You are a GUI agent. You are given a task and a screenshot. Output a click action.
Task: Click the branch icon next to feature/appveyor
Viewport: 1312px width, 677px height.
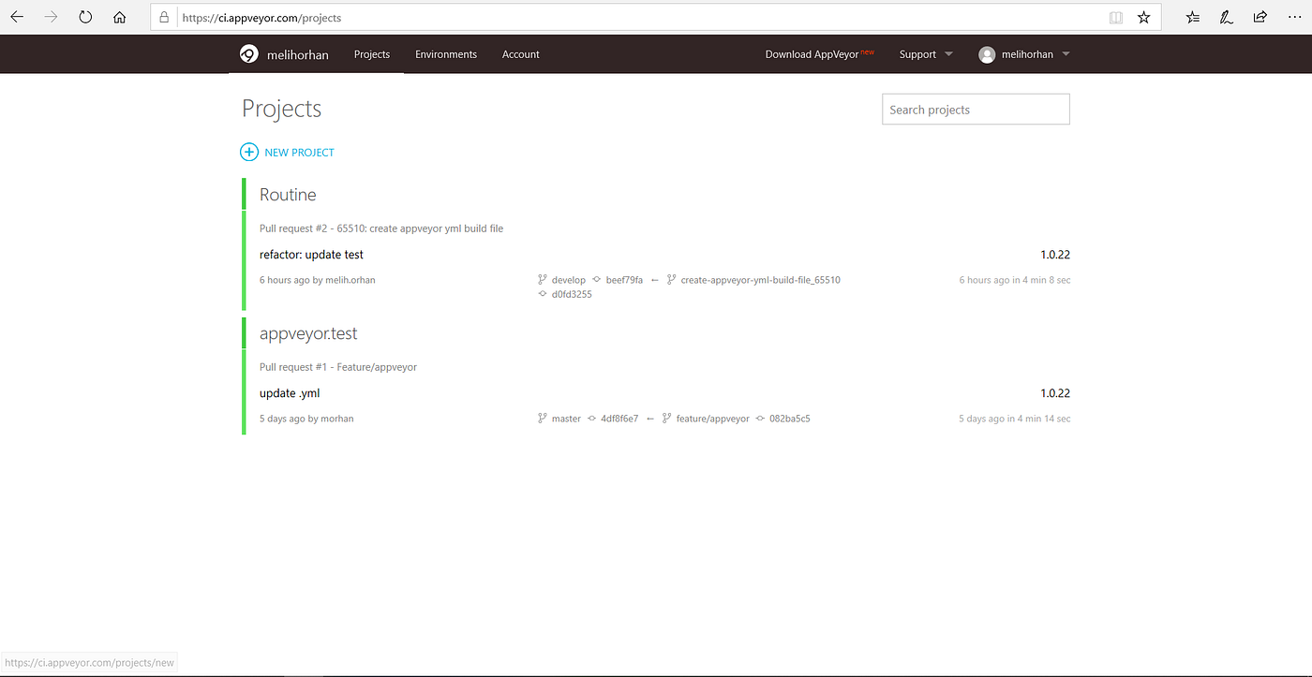coord(667,419)
